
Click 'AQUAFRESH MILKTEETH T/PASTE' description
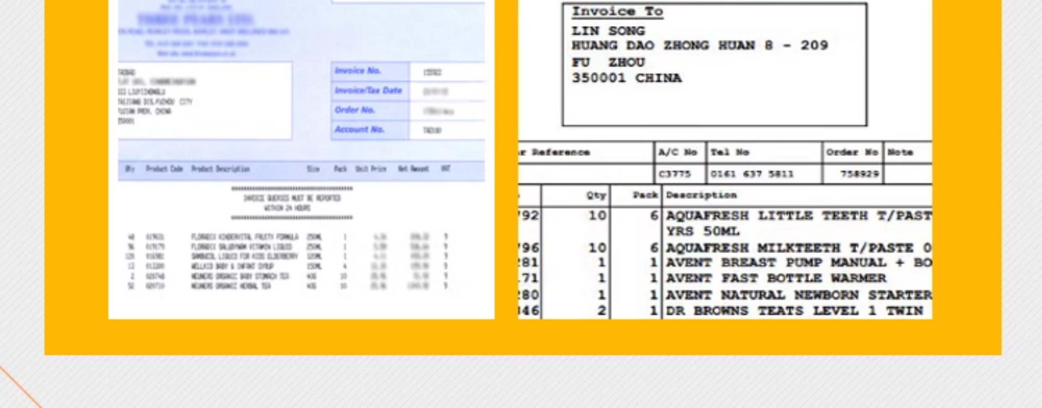tap(799, 248)
